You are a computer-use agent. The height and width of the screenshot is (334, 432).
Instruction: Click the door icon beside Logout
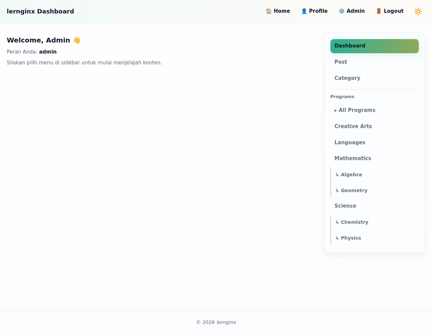(379, 11)
